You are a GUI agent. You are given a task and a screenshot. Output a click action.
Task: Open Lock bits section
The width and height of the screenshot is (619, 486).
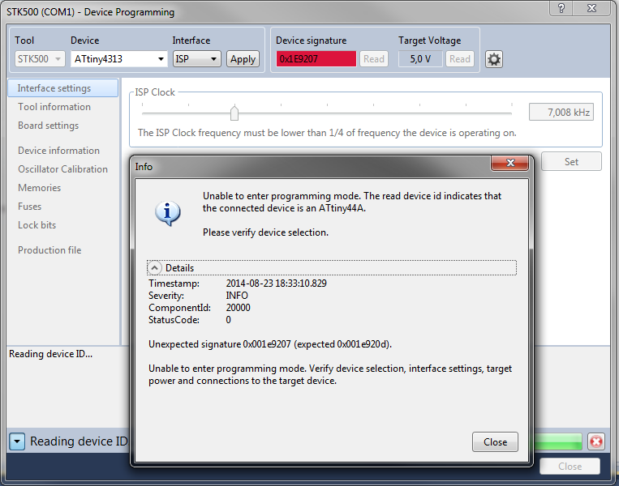click(37, 225)
